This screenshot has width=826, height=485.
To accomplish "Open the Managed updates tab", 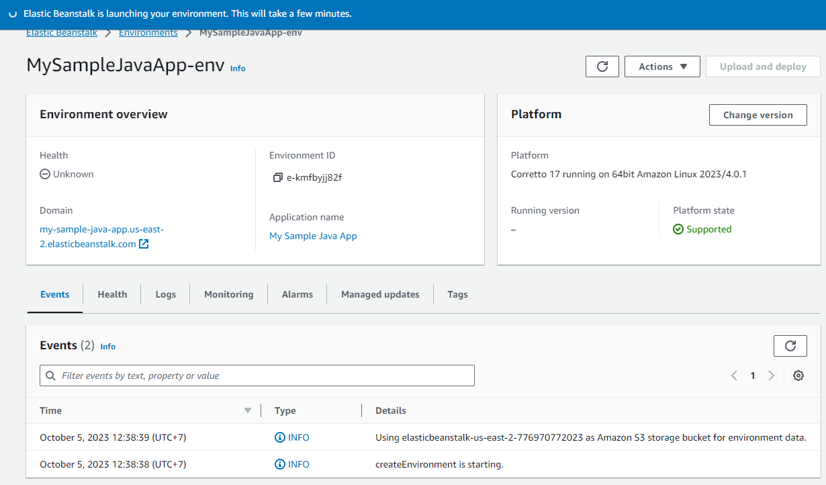I will point(380,294).
